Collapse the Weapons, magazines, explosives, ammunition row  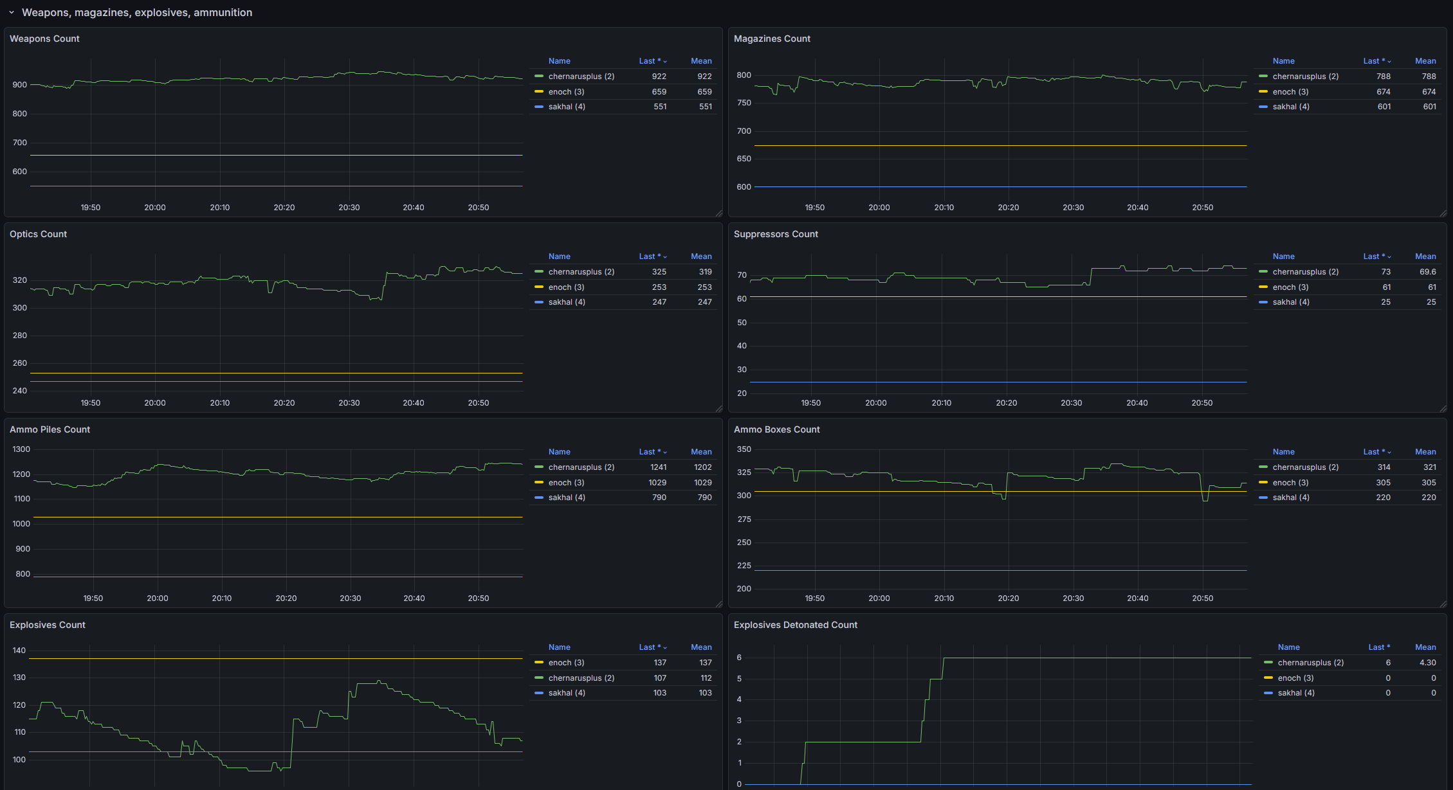coord(12,12)
